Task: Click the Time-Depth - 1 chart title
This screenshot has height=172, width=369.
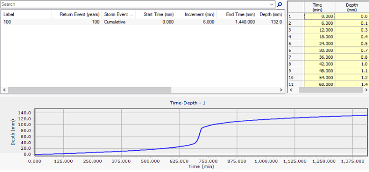Action: pos(188,103)
